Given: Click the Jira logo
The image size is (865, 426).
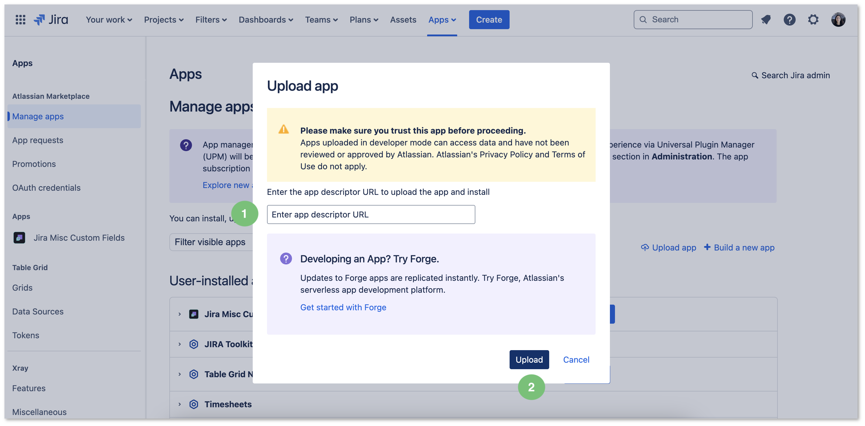Looking at the screenshot, I should point(51,19).
